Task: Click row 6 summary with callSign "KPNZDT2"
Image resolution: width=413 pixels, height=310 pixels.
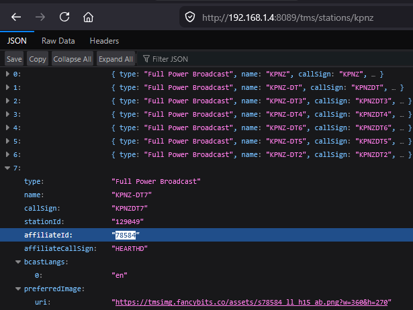Action: [261, 154]
